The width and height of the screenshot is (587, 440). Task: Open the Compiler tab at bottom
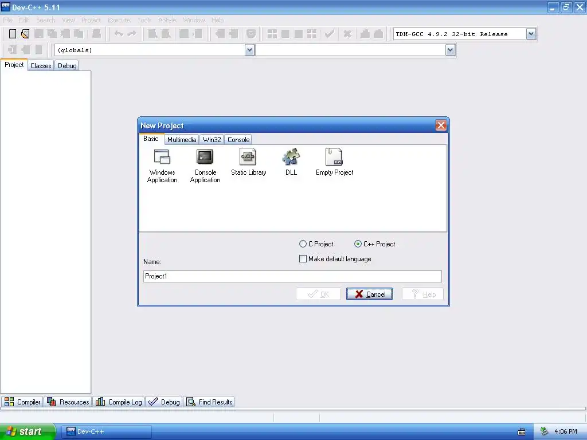click(x=22, y=402)
